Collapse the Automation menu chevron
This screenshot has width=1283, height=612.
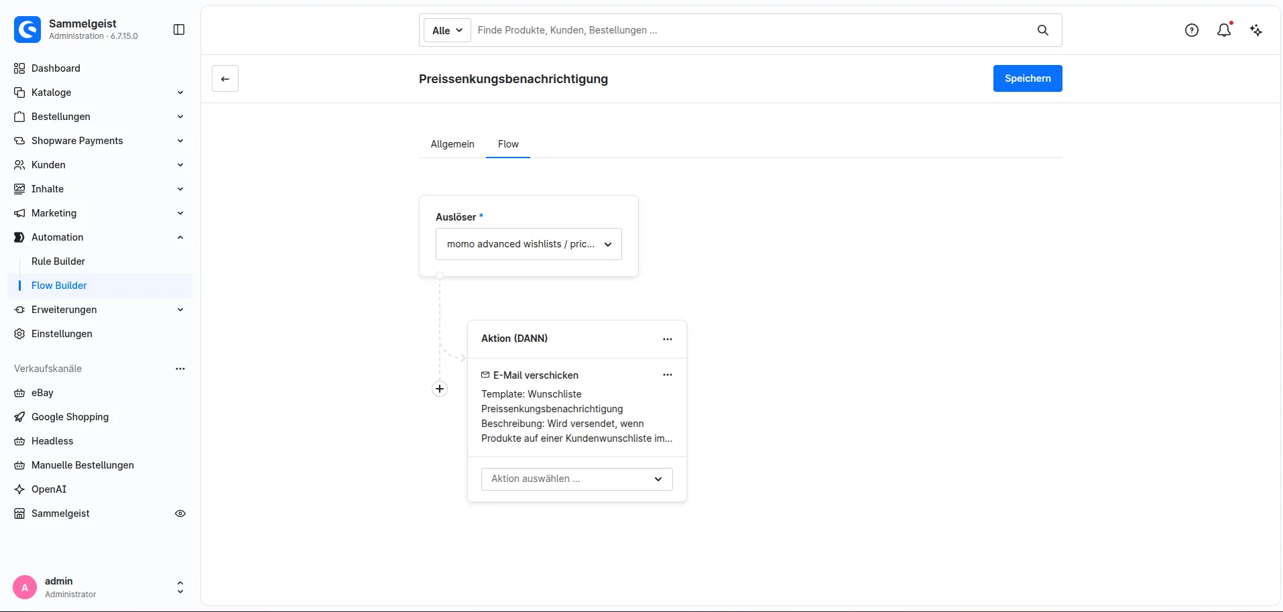pos(180,237)
